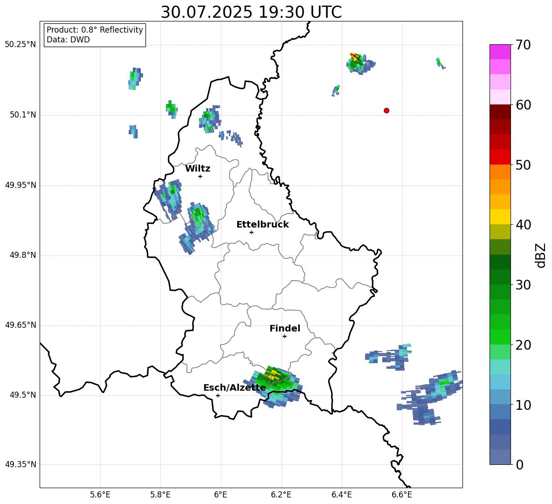This screenshot has width=552, height=504.
Task: Click the dBZ colorbar axis label
Action: click(x=541, y=255)
